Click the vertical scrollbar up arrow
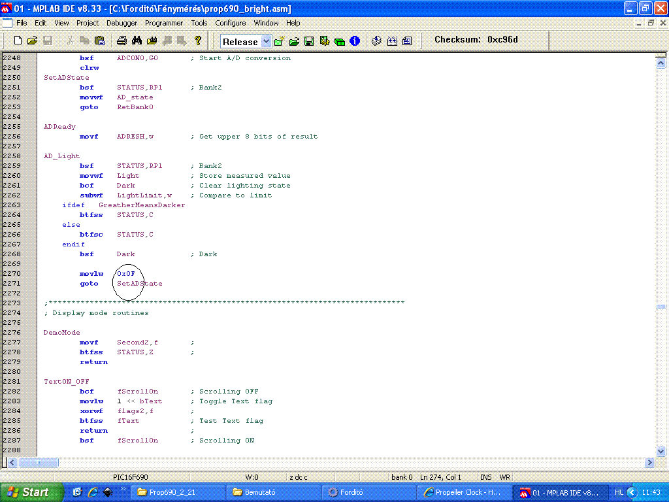 click(x=661, y=63)
